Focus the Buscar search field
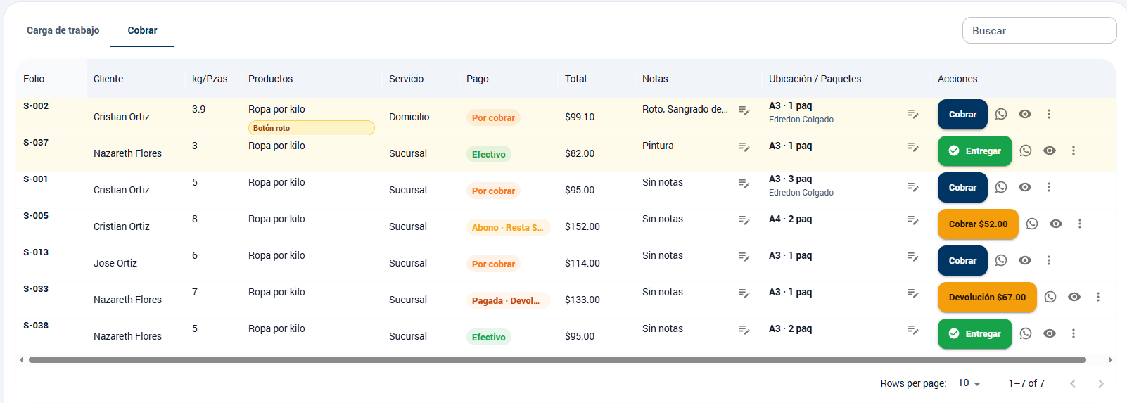This screenshot has height=403, width=1127. 1039,30
